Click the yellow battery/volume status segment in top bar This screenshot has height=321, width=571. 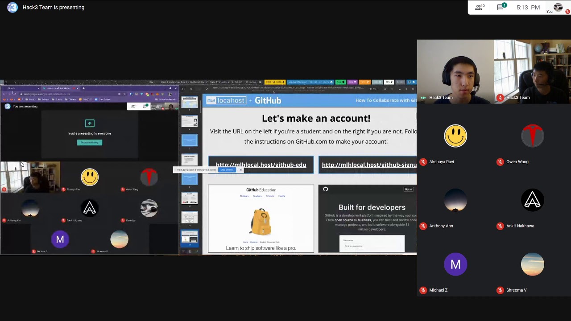[x=275, y=82]
